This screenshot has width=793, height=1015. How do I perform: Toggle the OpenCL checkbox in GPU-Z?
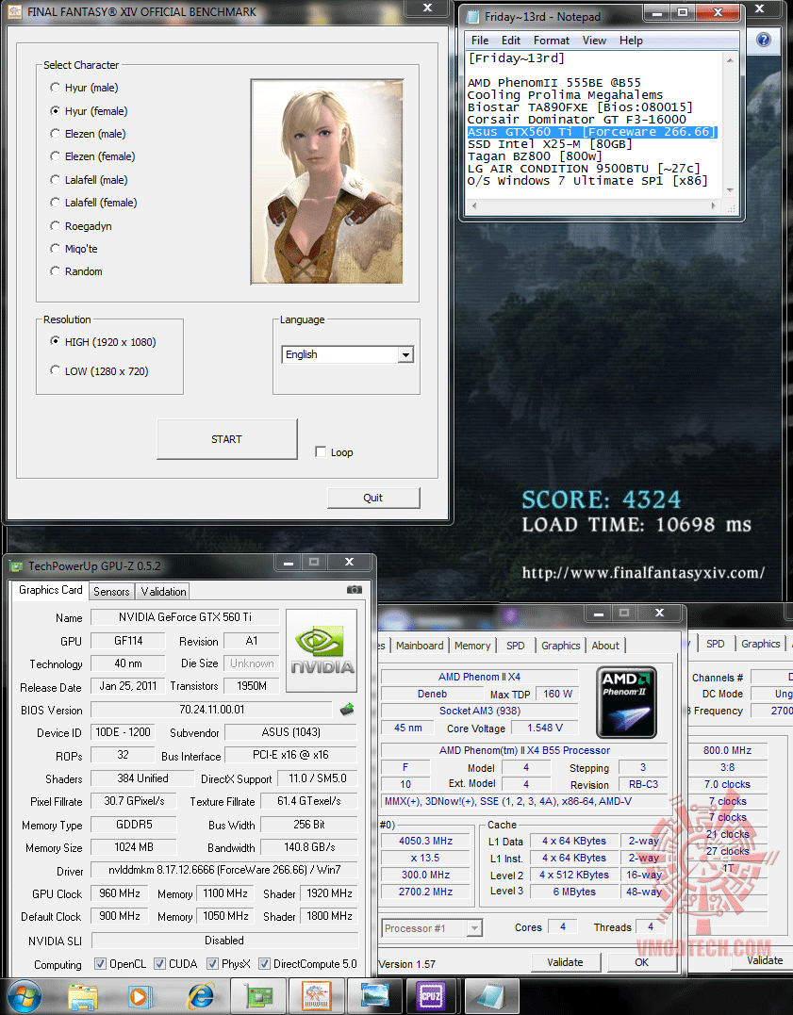click(x=100, y=963)
